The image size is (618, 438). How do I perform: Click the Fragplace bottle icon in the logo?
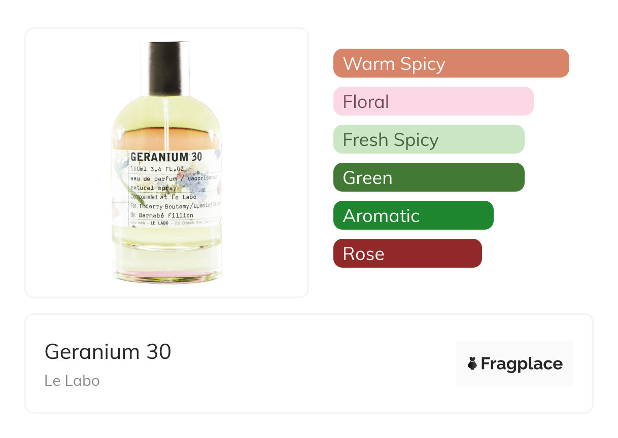pyautogui.click(x=472, y=363)
